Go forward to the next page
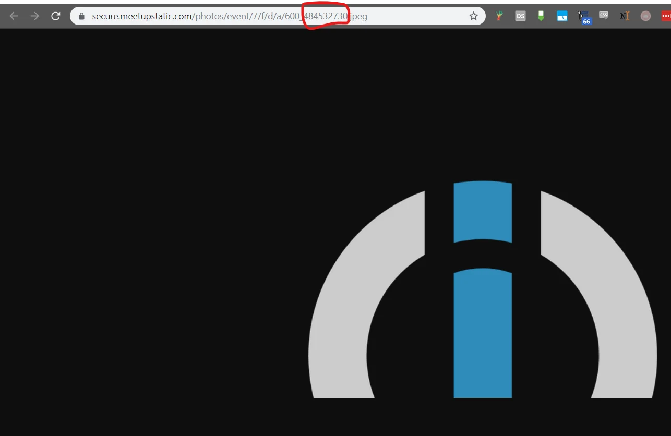 tap(35, 16)
